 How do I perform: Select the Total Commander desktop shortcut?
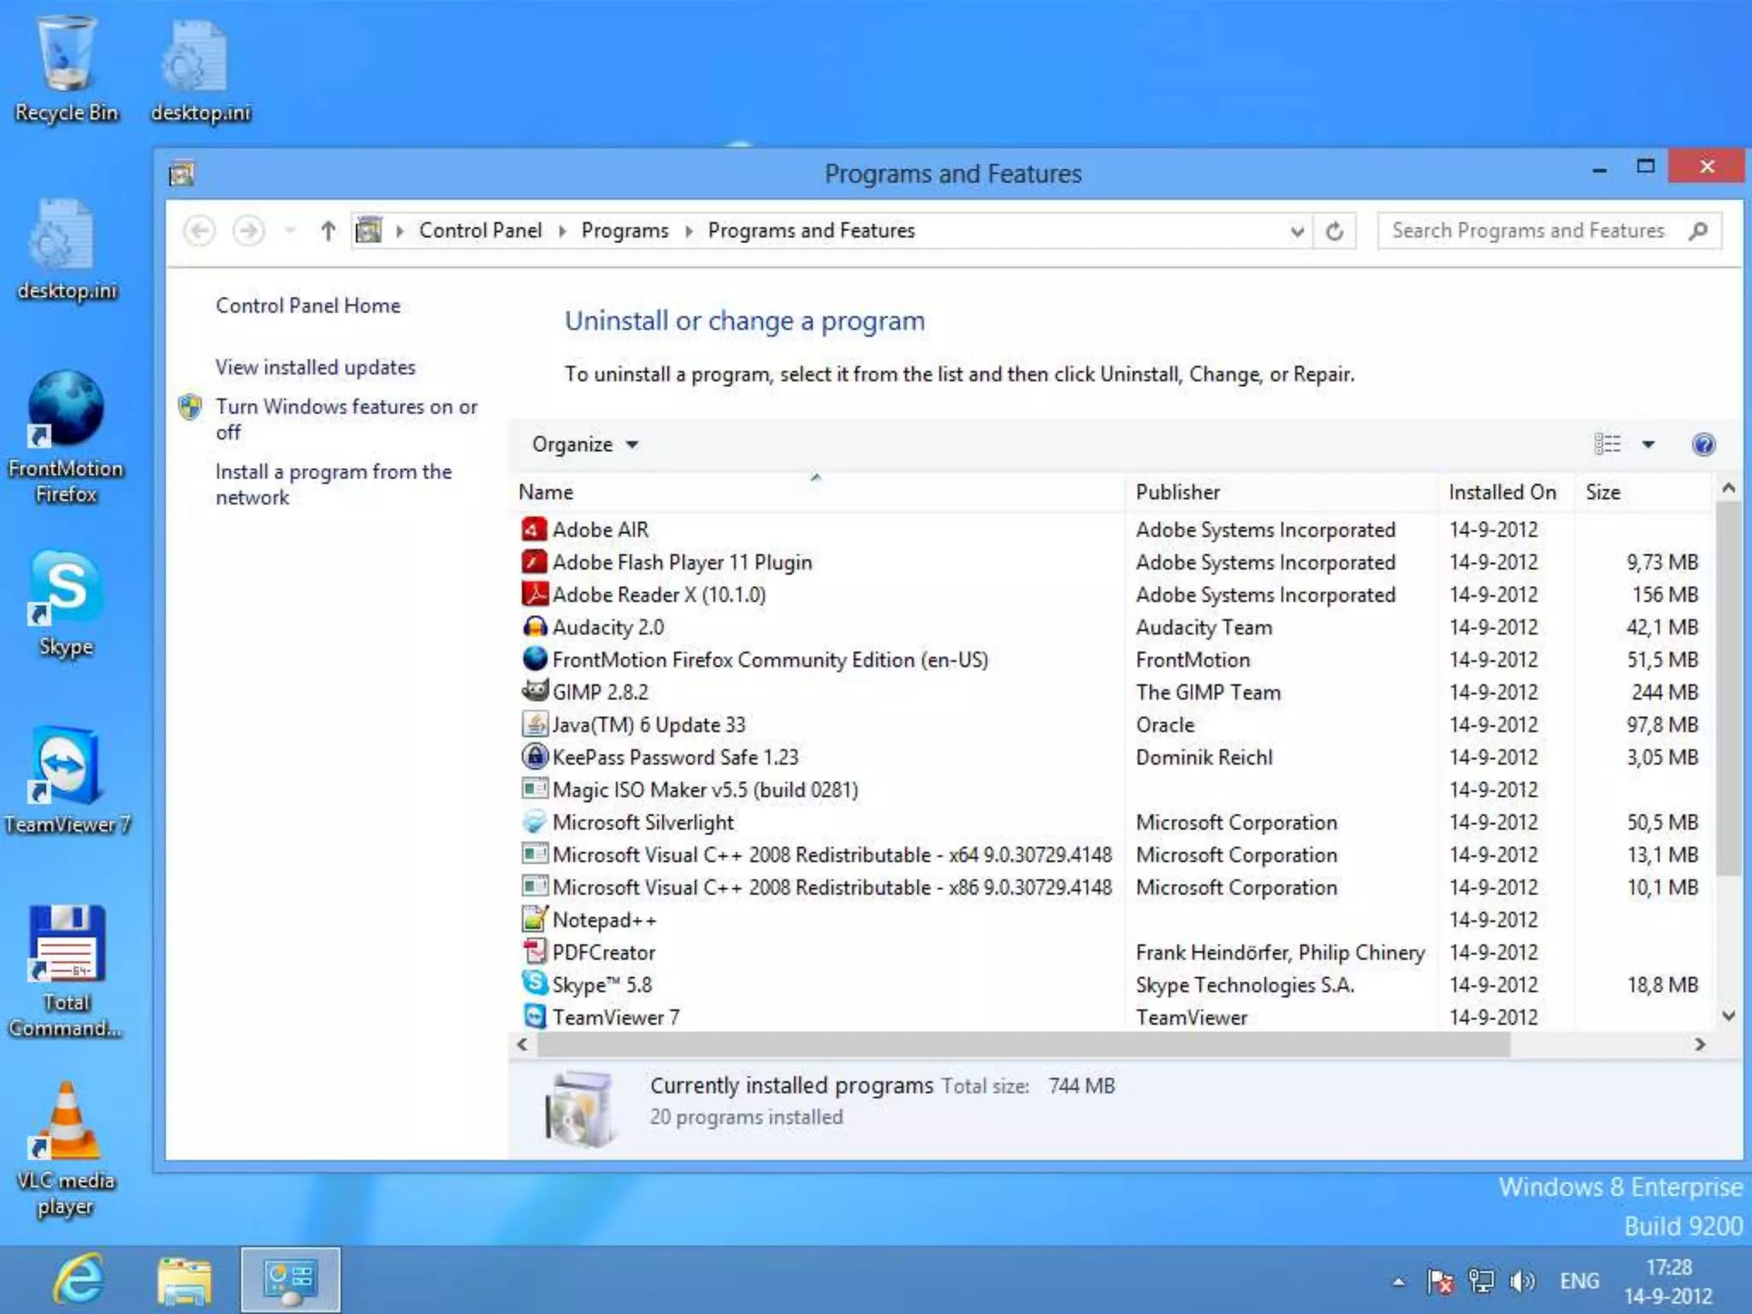pos(66,971)
